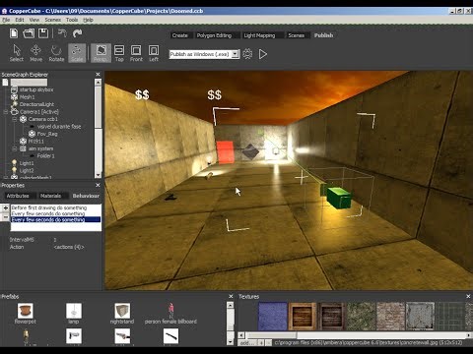473x354 pixels.
Task: Close the SceneGraph Explorer panel
Action: click(x=98, y=75)
